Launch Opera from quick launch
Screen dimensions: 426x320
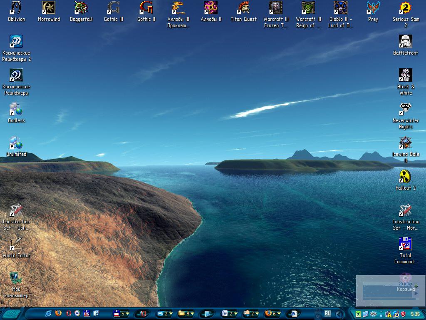(69, 313)
